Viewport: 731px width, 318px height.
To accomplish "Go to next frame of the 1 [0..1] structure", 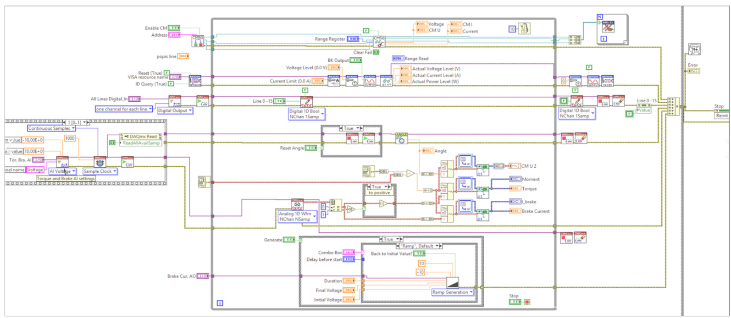I will pos(87,122).
